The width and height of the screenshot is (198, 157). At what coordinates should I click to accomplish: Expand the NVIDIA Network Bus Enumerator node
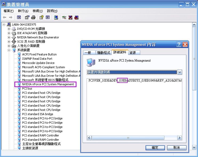coord(9,37)
